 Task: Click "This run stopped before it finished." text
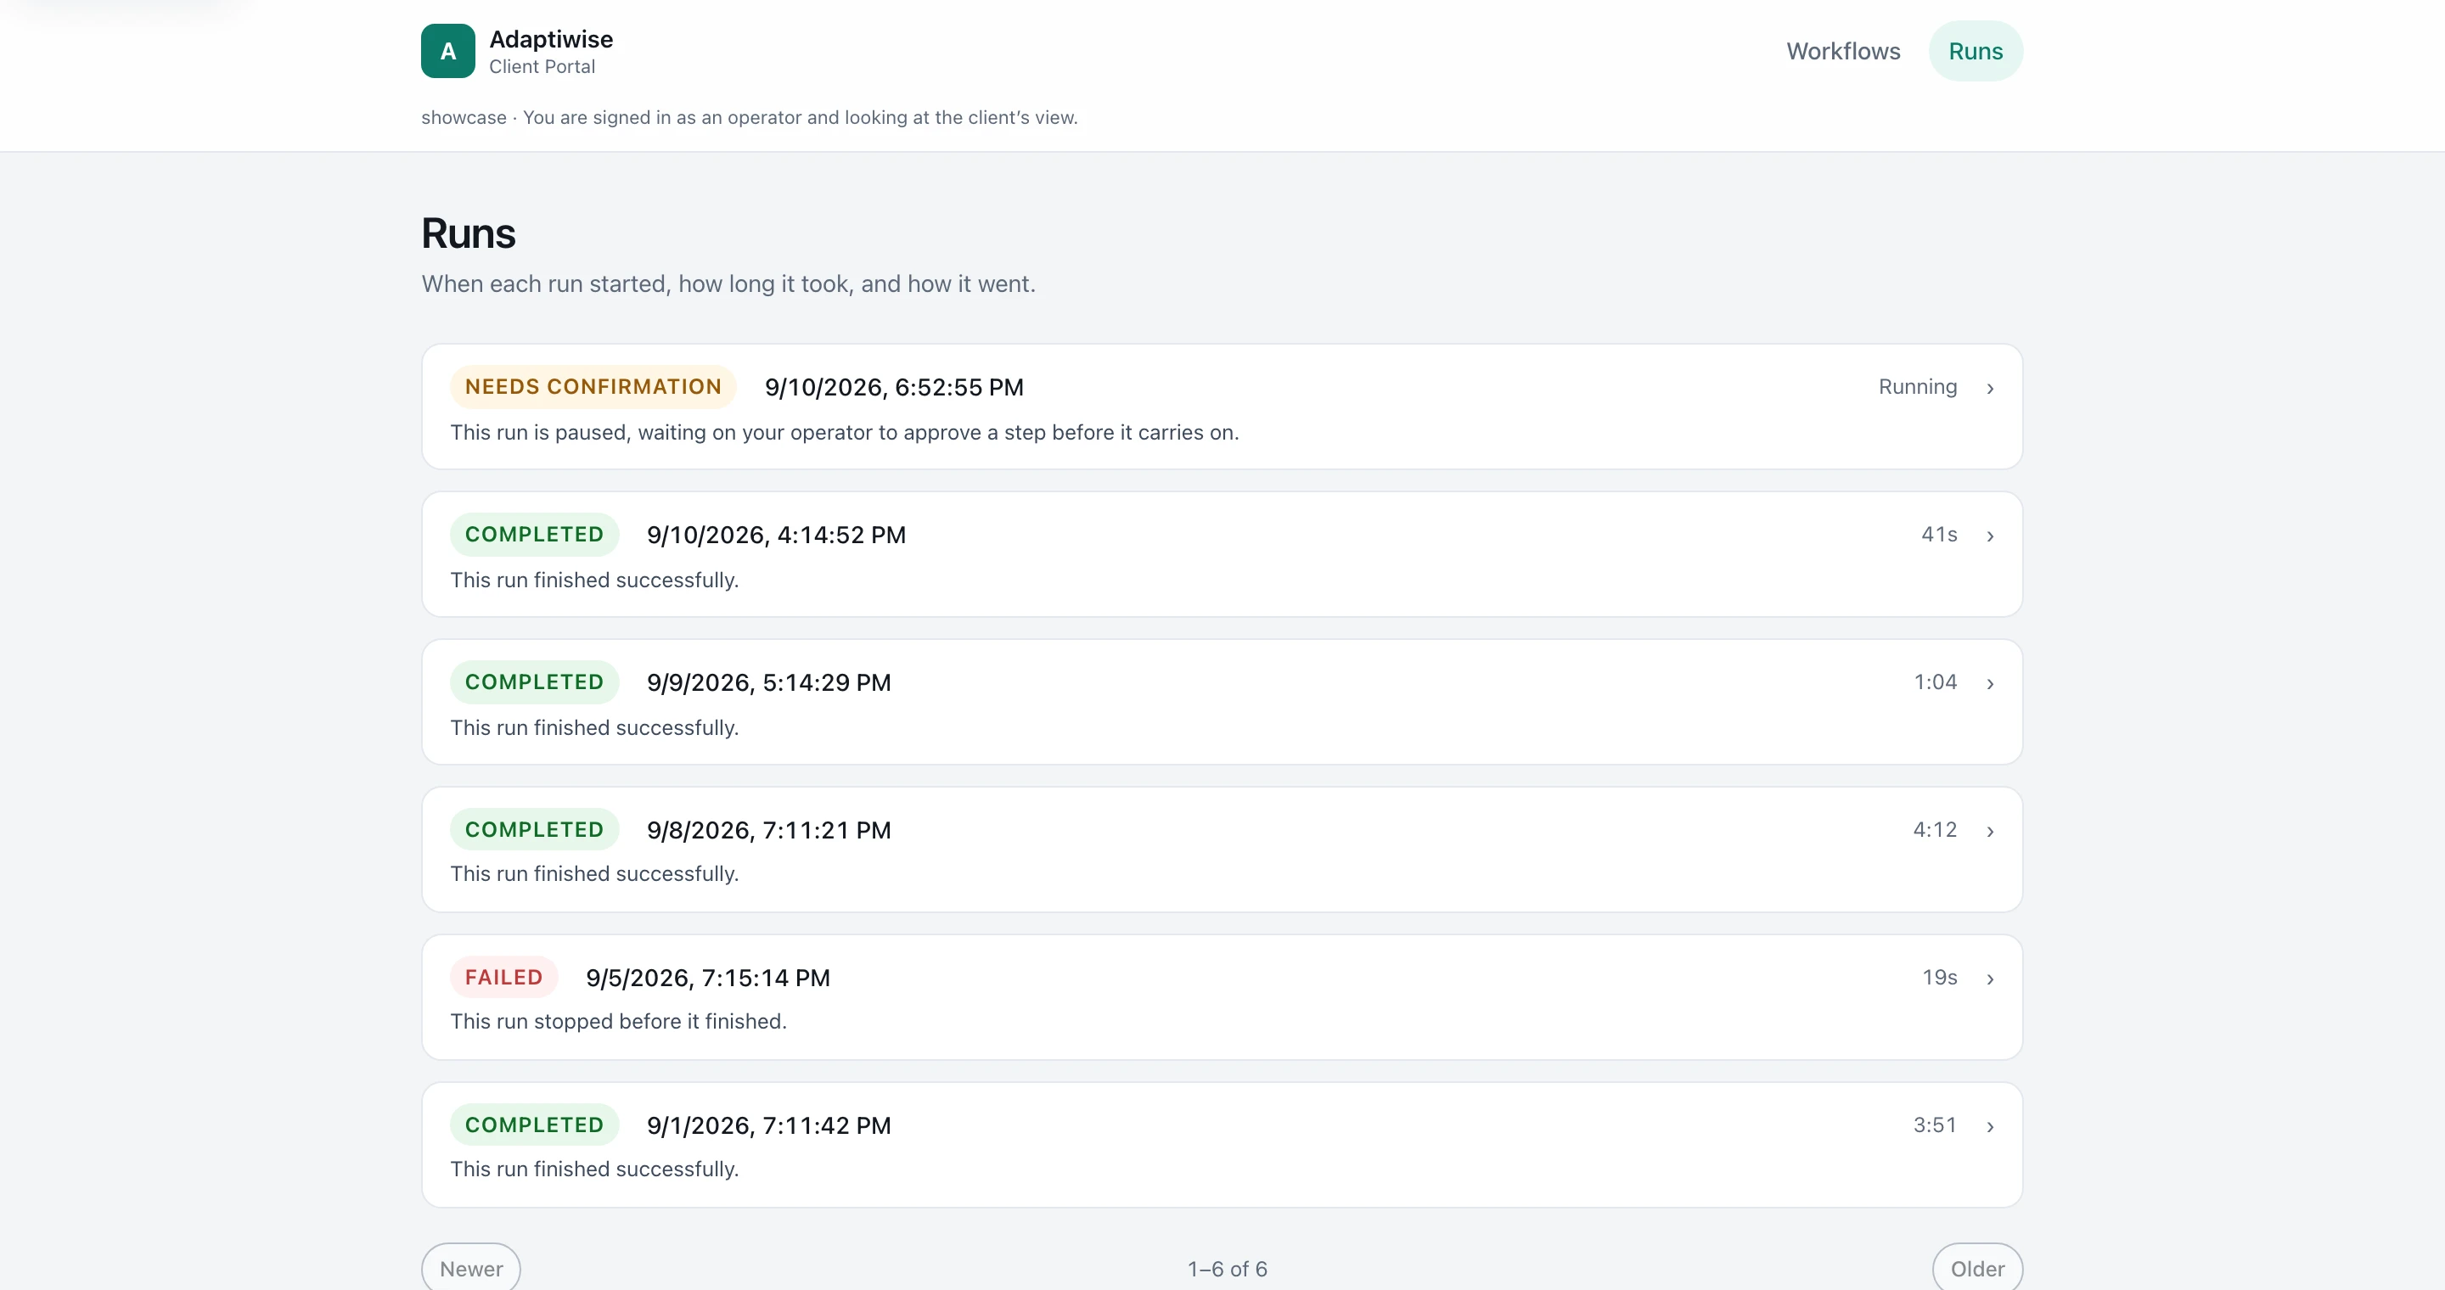[x=619, y=1022]
